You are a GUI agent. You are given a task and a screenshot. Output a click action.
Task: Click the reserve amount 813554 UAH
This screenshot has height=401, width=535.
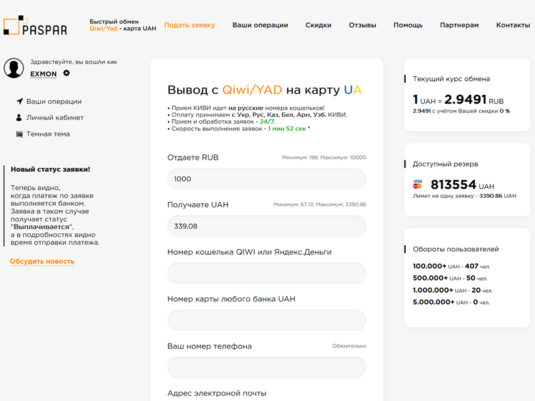pyautogui.click(x=462, y=185)
